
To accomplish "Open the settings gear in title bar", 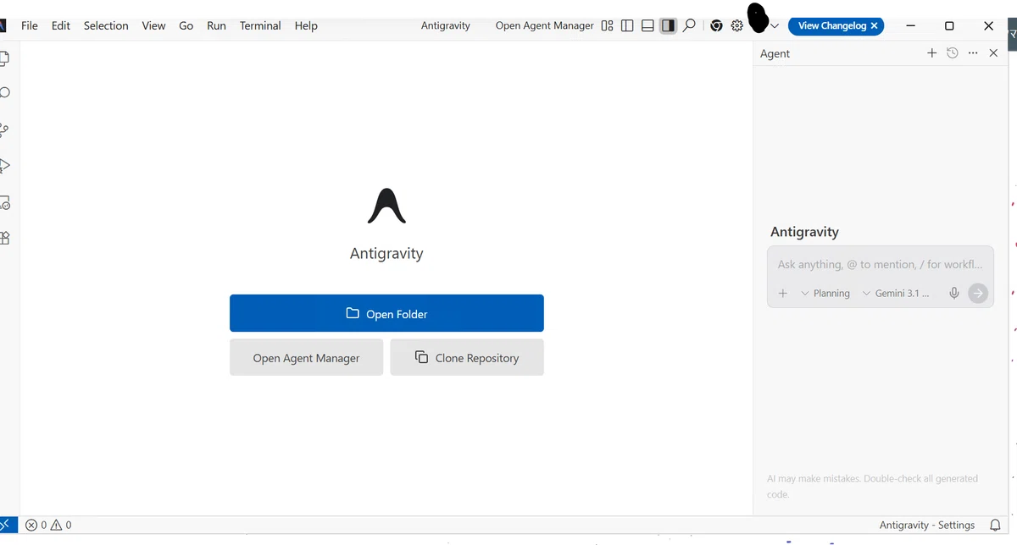I will (737, 25).
